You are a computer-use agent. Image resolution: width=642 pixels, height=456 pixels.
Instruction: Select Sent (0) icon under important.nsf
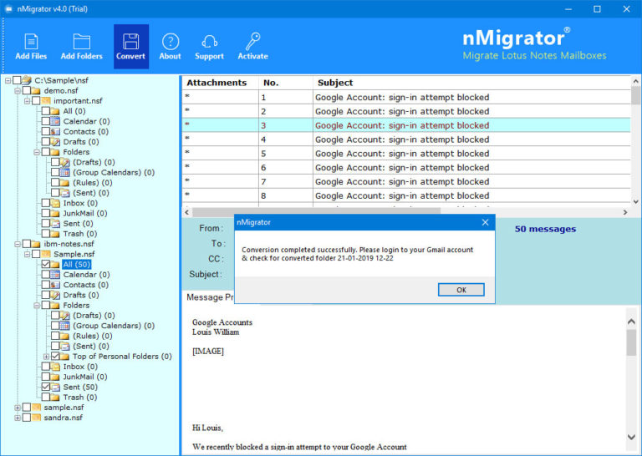coord(55,224)
